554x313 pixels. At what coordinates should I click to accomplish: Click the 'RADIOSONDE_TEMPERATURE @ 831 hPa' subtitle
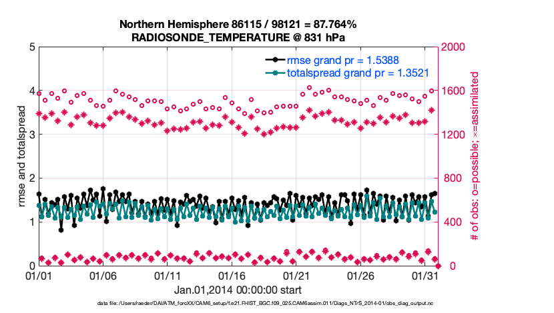coord(238,37)
